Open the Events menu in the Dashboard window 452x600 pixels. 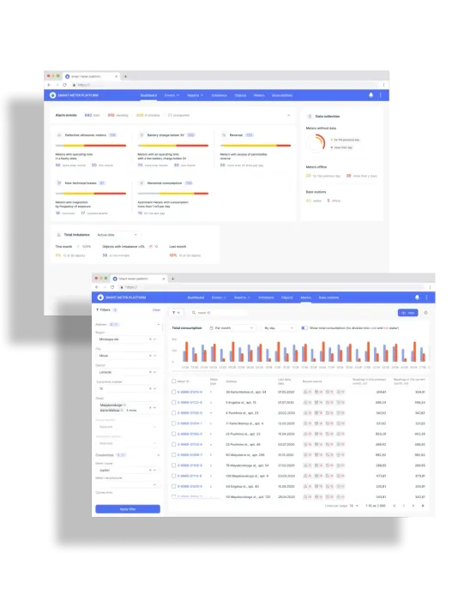(x=172, y=95)
